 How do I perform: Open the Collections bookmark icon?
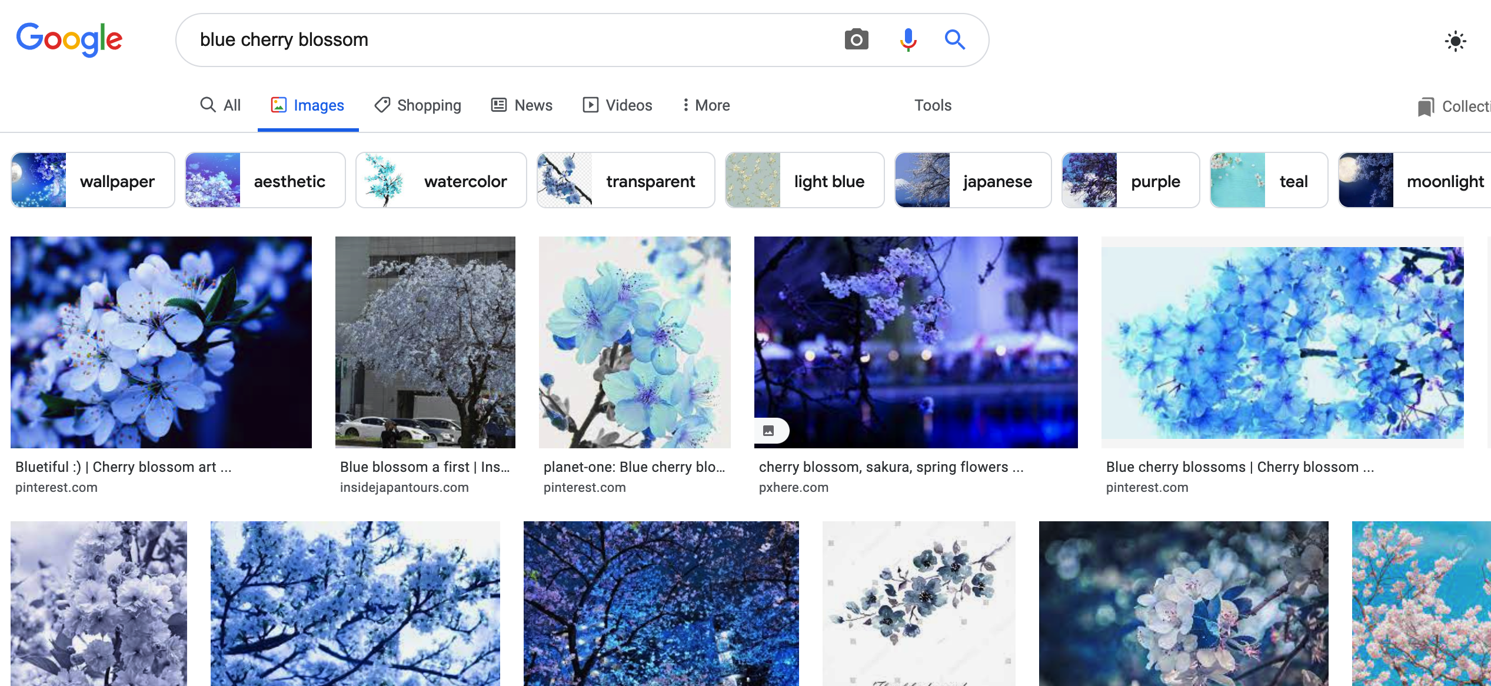1426,106
